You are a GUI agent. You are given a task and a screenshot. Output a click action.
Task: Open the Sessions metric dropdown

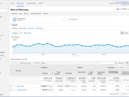tap(16, 33)
